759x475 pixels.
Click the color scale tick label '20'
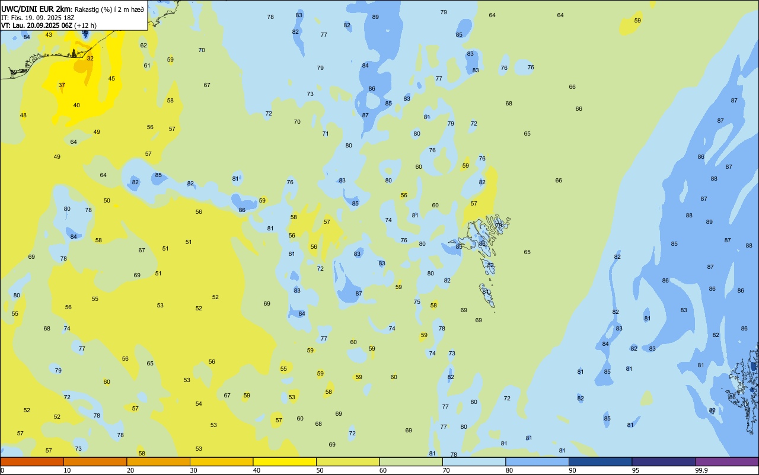130,470
